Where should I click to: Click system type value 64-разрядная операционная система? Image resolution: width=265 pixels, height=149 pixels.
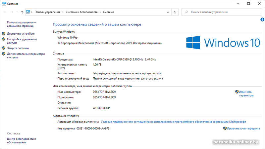127,73
